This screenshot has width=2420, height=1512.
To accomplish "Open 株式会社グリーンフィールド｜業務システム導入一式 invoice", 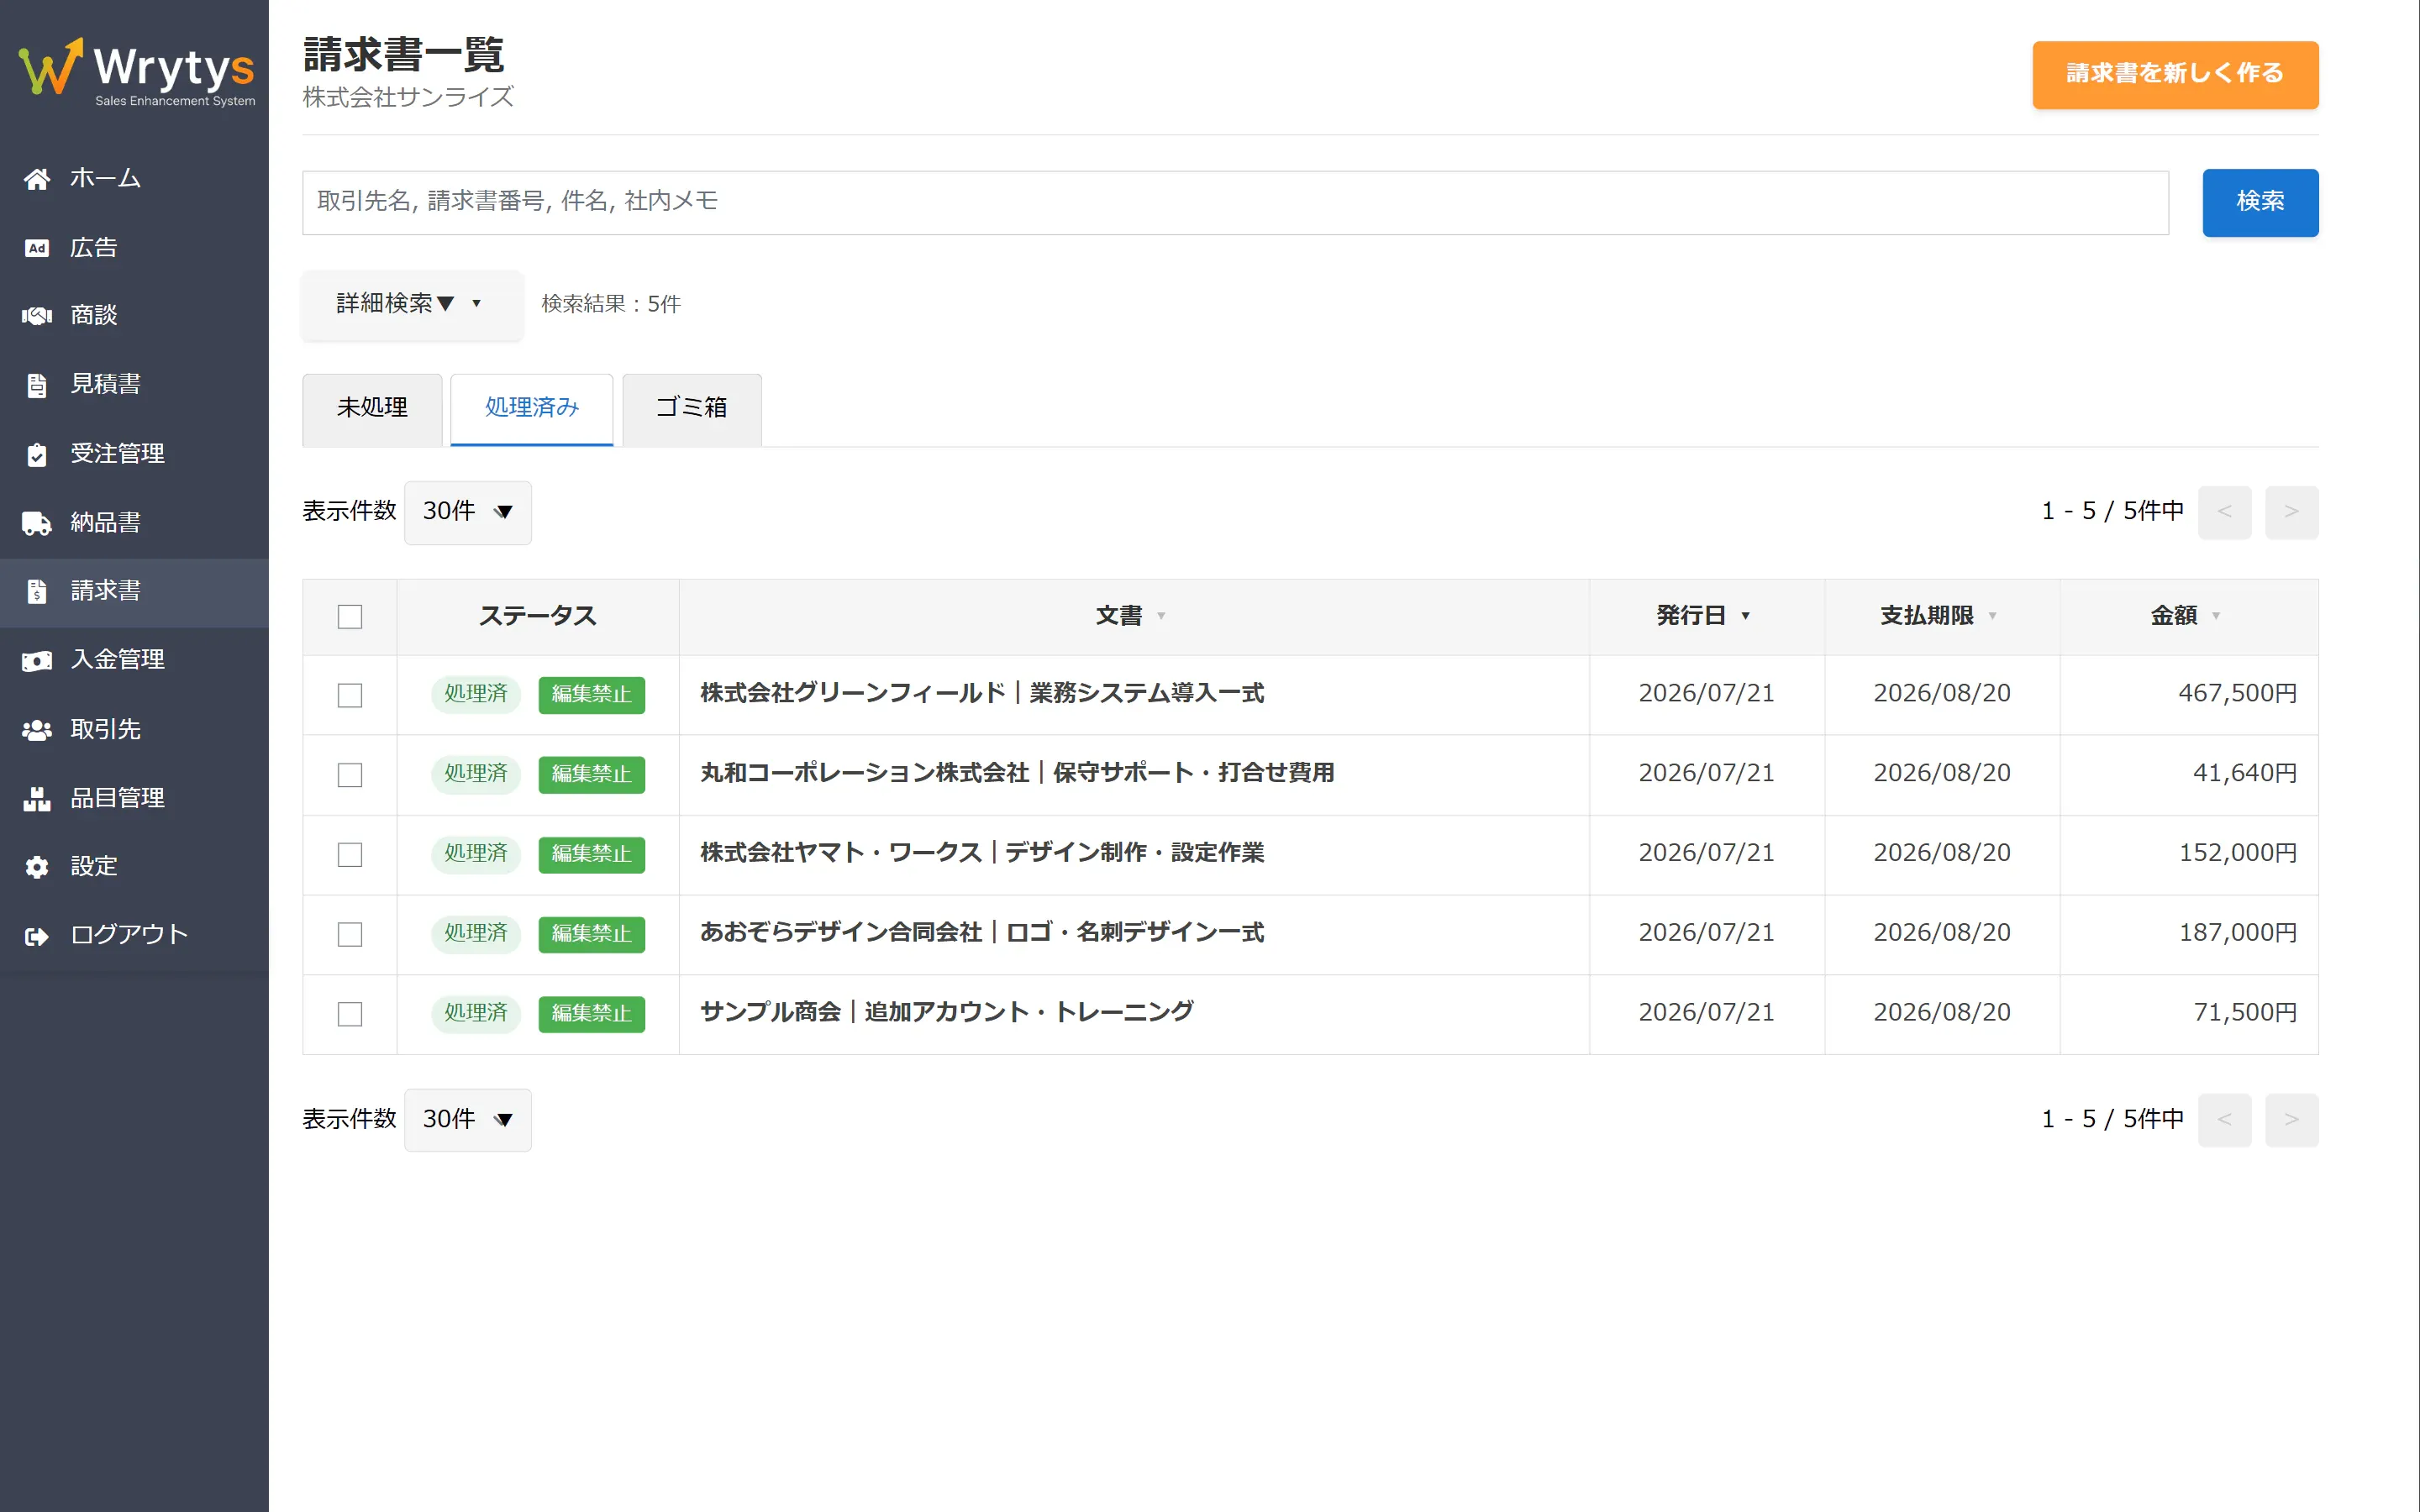I will coord(982,694).
